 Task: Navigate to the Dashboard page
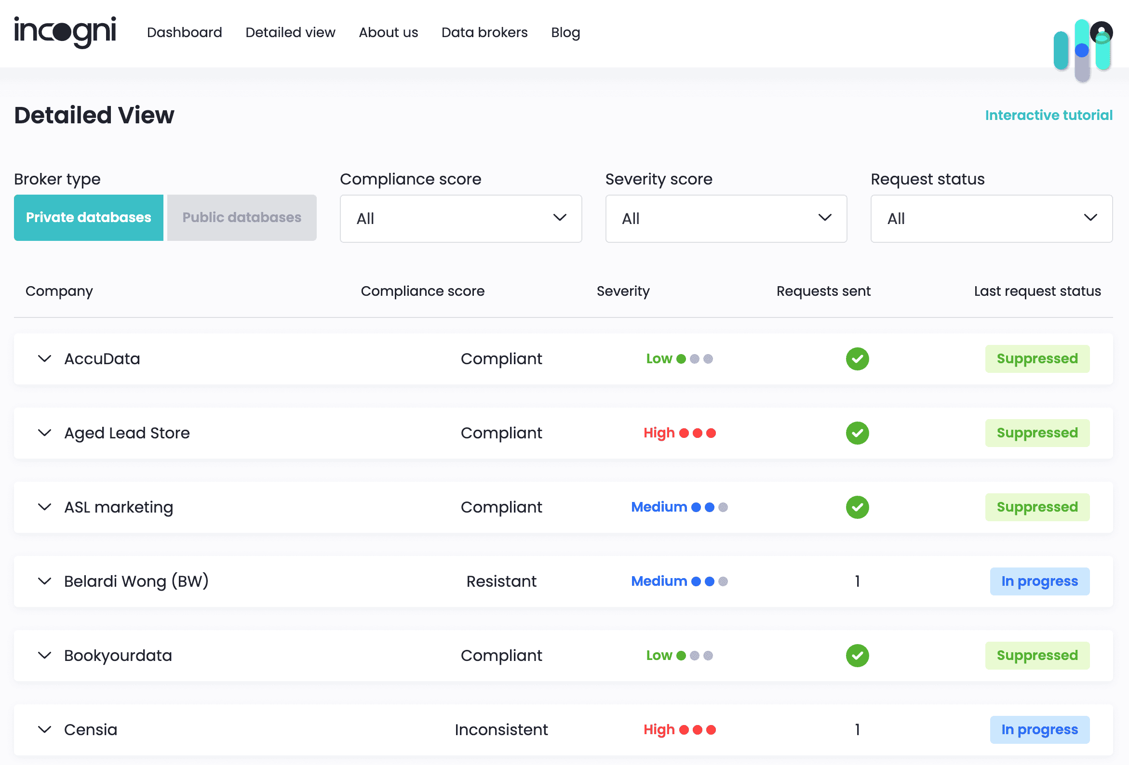pyautogui.click(x=185, y=32)
